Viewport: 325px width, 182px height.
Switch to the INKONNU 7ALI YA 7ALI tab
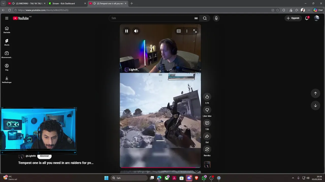(x=27, y=4)
